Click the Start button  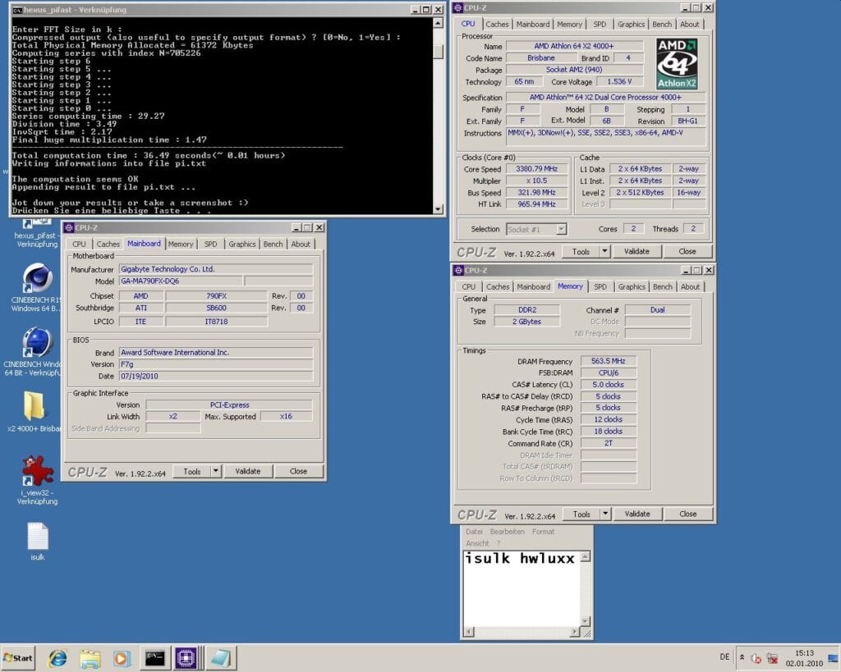tap(18, 657)
